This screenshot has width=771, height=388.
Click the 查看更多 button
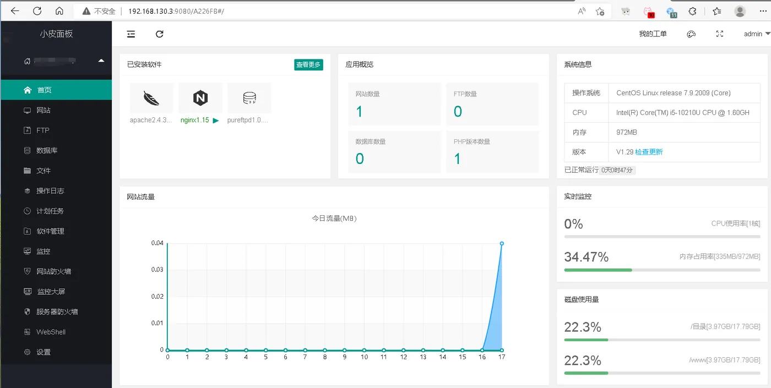pos(308,64)
